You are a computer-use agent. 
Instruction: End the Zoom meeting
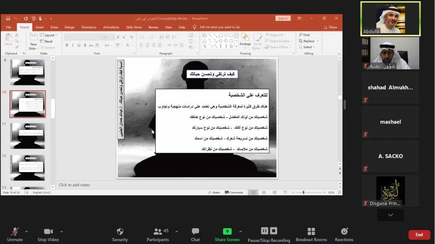coord(419,235)
